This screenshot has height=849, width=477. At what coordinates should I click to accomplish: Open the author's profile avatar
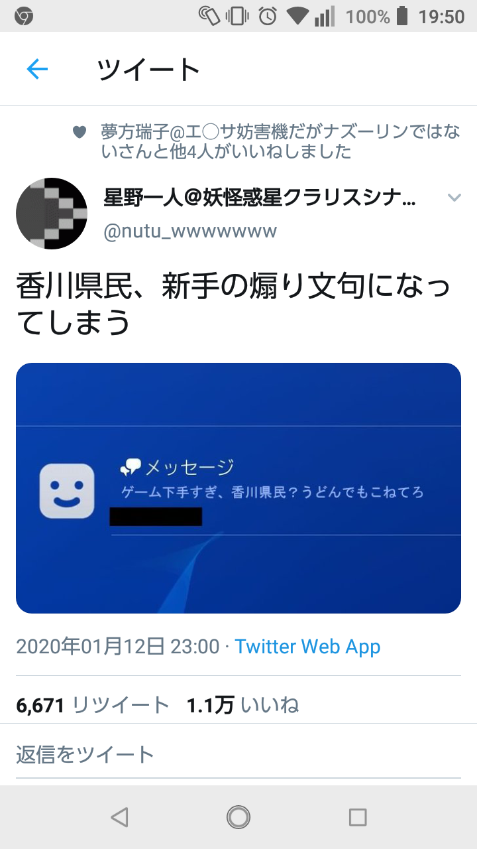pos(52,214)
